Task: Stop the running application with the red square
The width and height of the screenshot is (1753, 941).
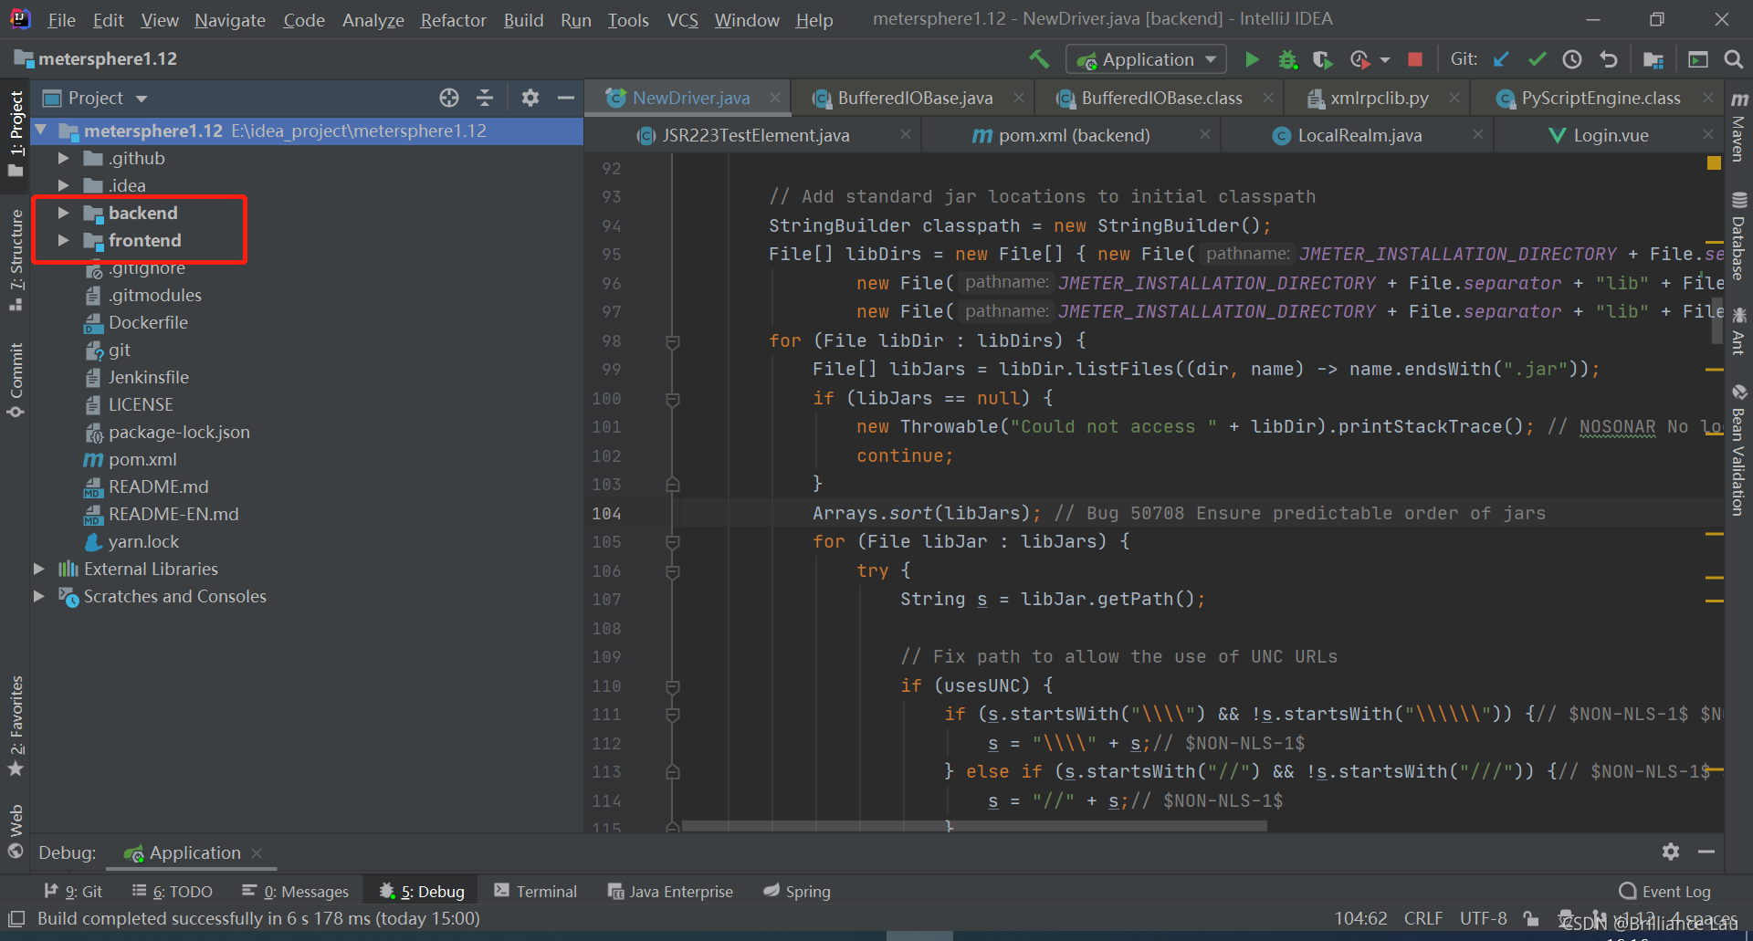Action: pyautogui.click(x=1415, y=59)
